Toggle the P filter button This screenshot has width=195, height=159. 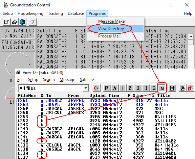click(x=107, y=88)
